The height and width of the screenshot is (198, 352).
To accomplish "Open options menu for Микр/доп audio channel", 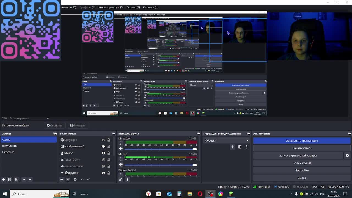I will point(121,143).
